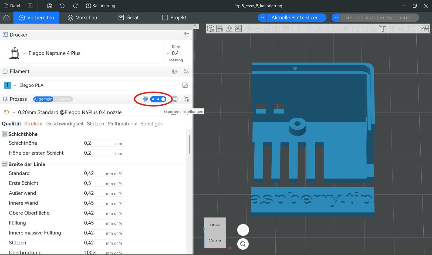This screenshot has height=255, width=432.
Task: Open the Stützen settings tab
Action: 96,124
